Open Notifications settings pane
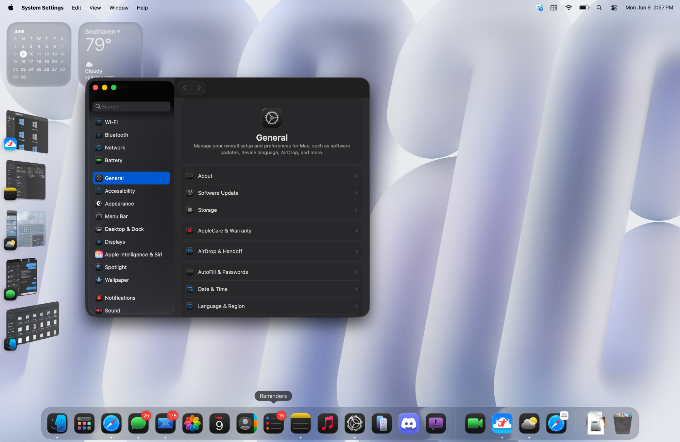 point(120,298)
